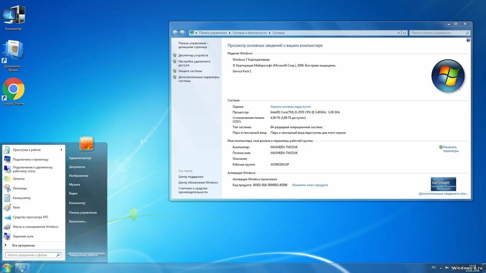Navigate to Система и безопасность via breadcrumb
Screen dimensions: 486x273
tap(250, 33)
